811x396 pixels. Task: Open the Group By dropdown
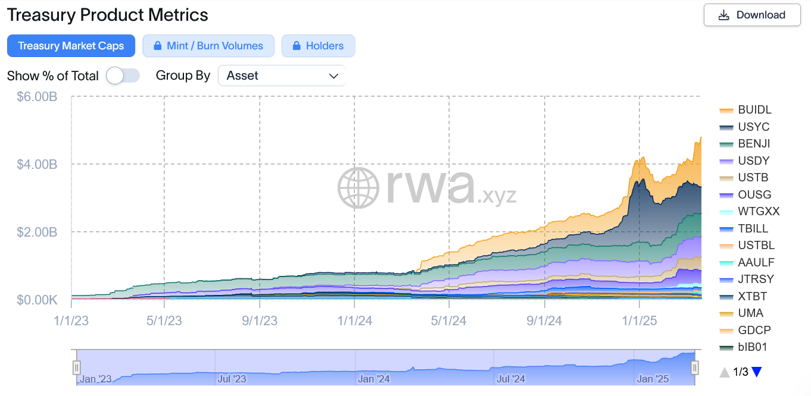point(282,76)
